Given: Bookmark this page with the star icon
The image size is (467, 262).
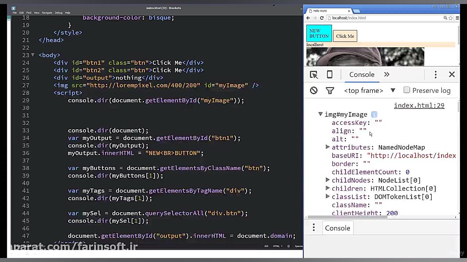Looking at the screenshot, I should (x=451, y=18).
